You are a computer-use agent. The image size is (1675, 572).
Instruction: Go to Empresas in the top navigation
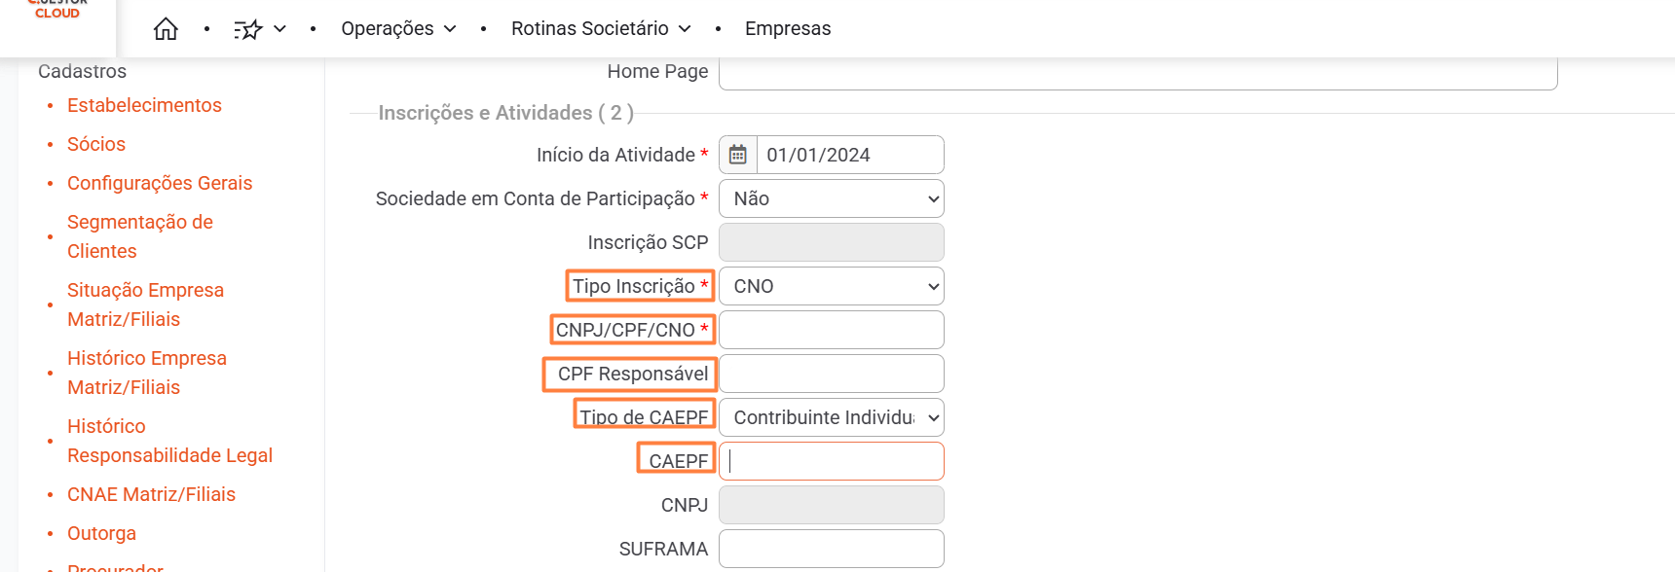point(788,29)
